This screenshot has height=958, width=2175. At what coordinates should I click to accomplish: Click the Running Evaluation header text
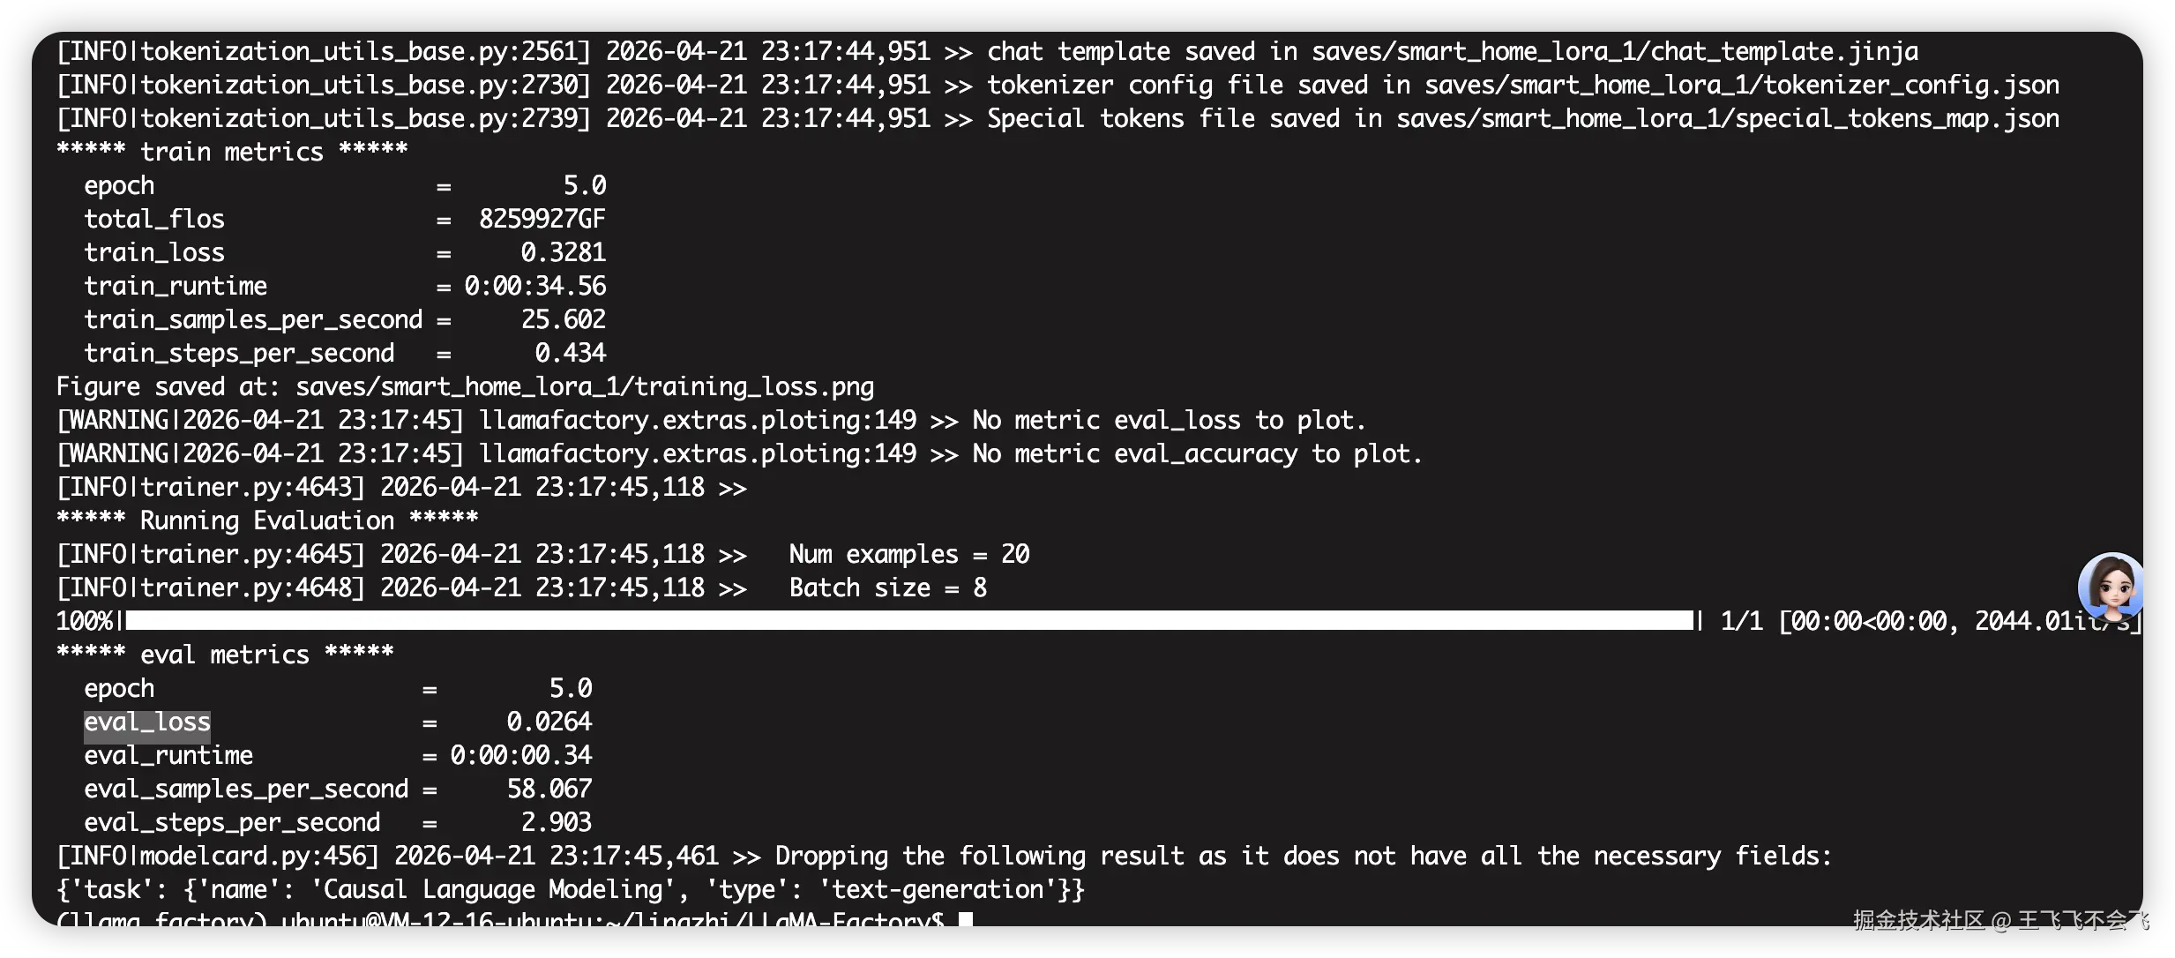click(267, 520)
